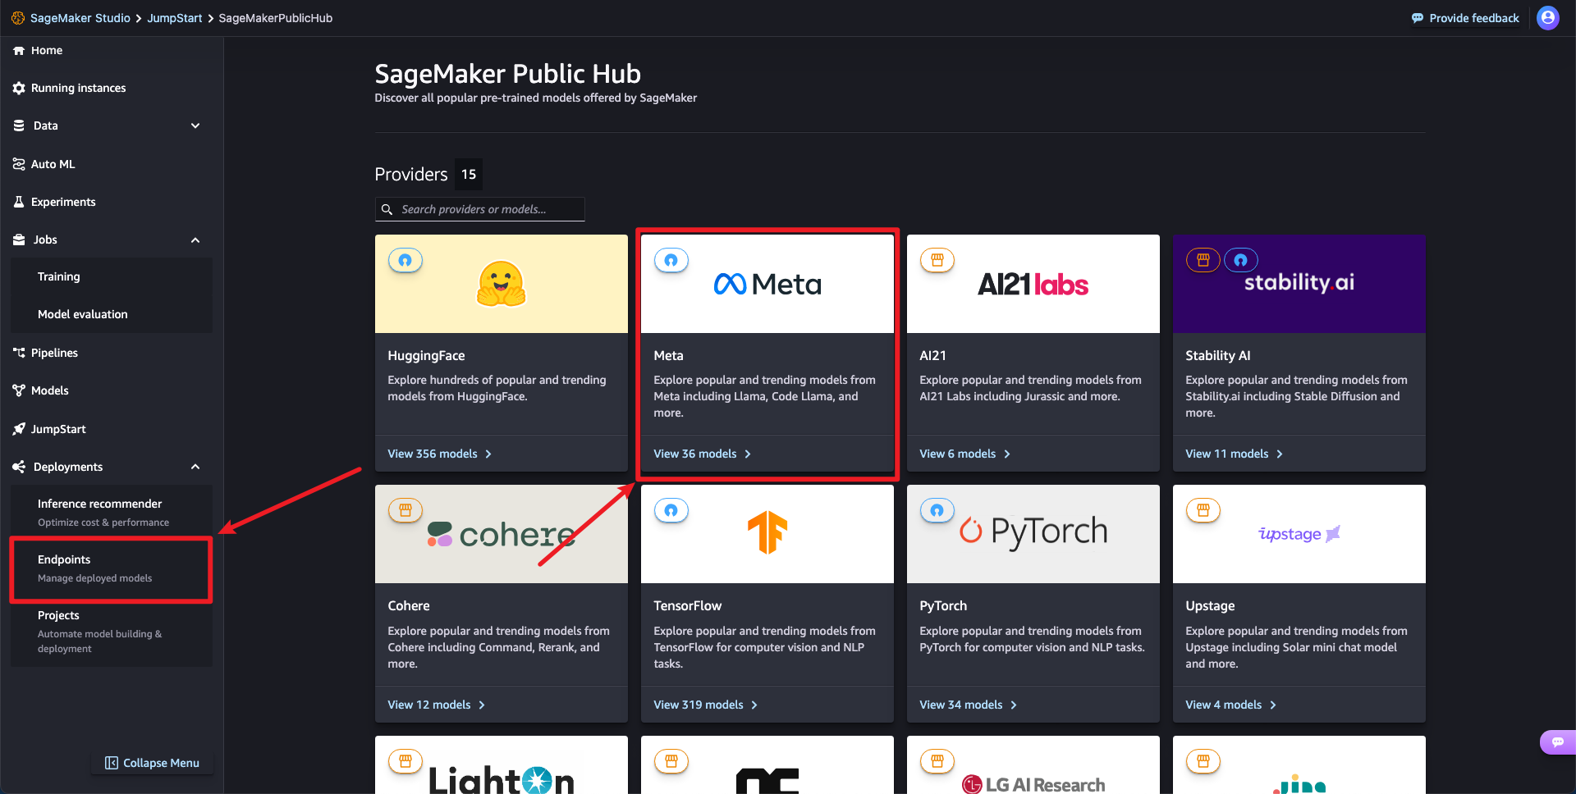
Task: Click the Running instances gear icon
Action: [x=19, y=88]
